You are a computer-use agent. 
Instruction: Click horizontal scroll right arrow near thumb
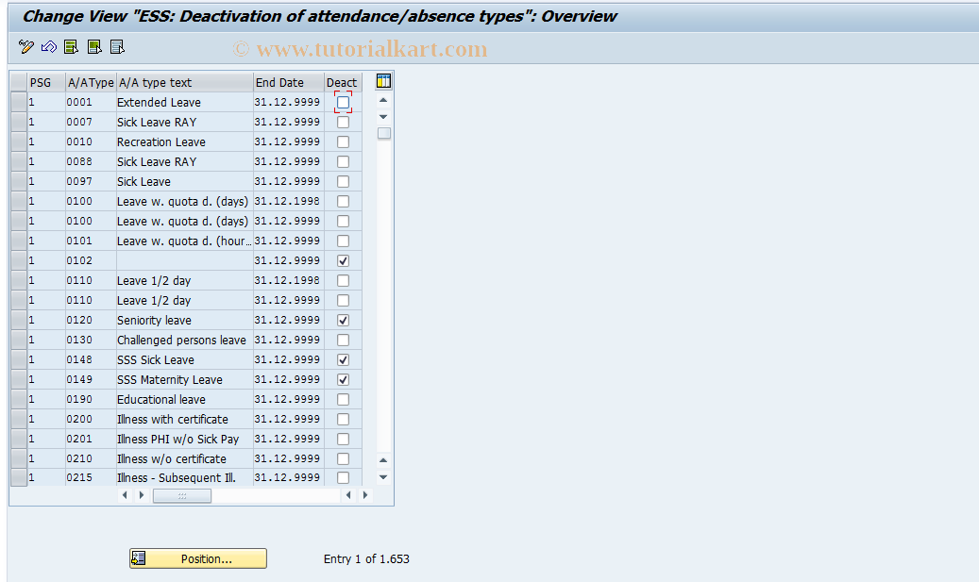[x=141, y=495]
